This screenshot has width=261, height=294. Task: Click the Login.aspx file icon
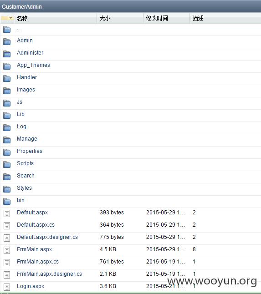click(7, 287)
